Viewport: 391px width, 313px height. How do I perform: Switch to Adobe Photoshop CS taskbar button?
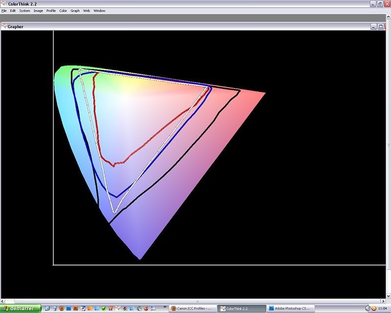[x=290, y=309]
